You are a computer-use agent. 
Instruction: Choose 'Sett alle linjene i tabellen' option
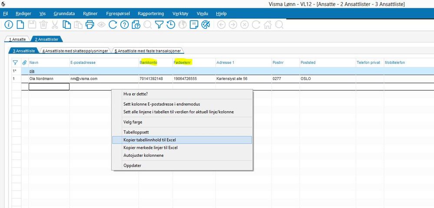pyautogui.click(x=182, y=112)
